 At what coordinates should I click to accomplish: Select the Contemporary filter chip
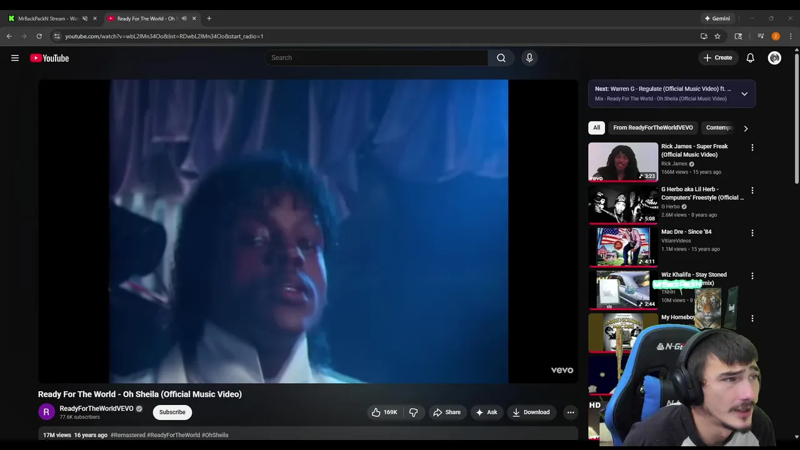tap(719, 127)
